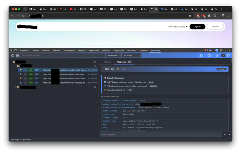
Task: Switch to the Console tab
Action: (35, 50)
